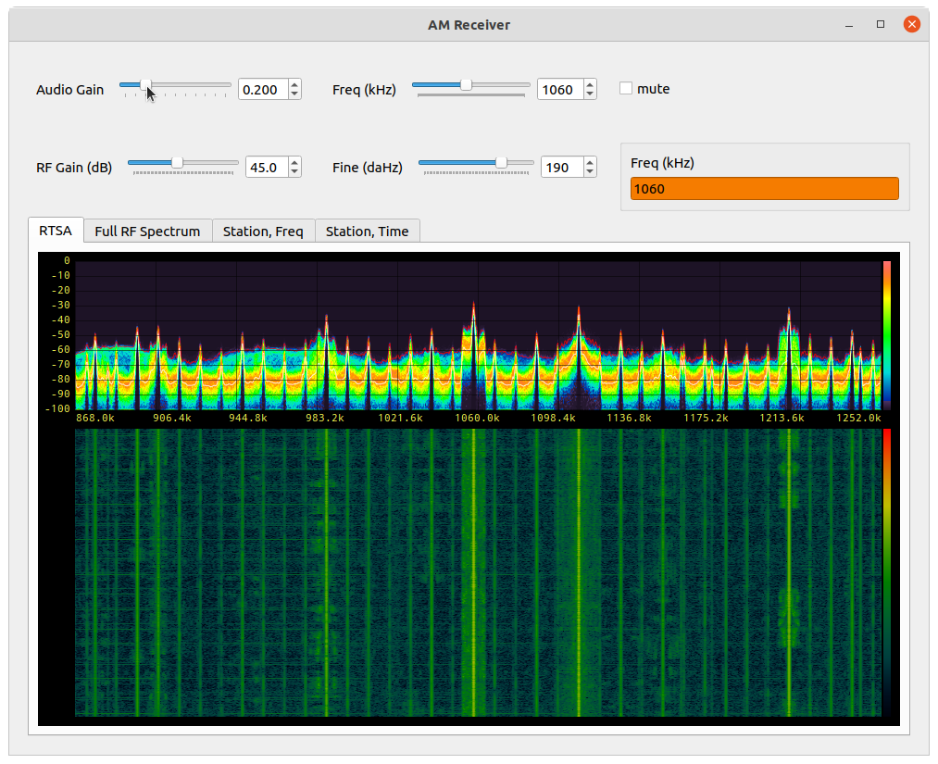Screen dimensions: 938x764
Task: Lower the Fine (daHz) spinbox value
Action: point(590,172)
